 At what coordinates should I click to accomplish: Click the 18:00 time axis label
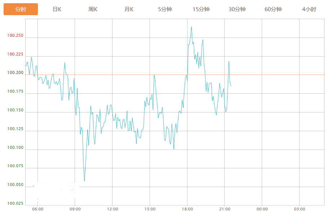tap(187, 209)
